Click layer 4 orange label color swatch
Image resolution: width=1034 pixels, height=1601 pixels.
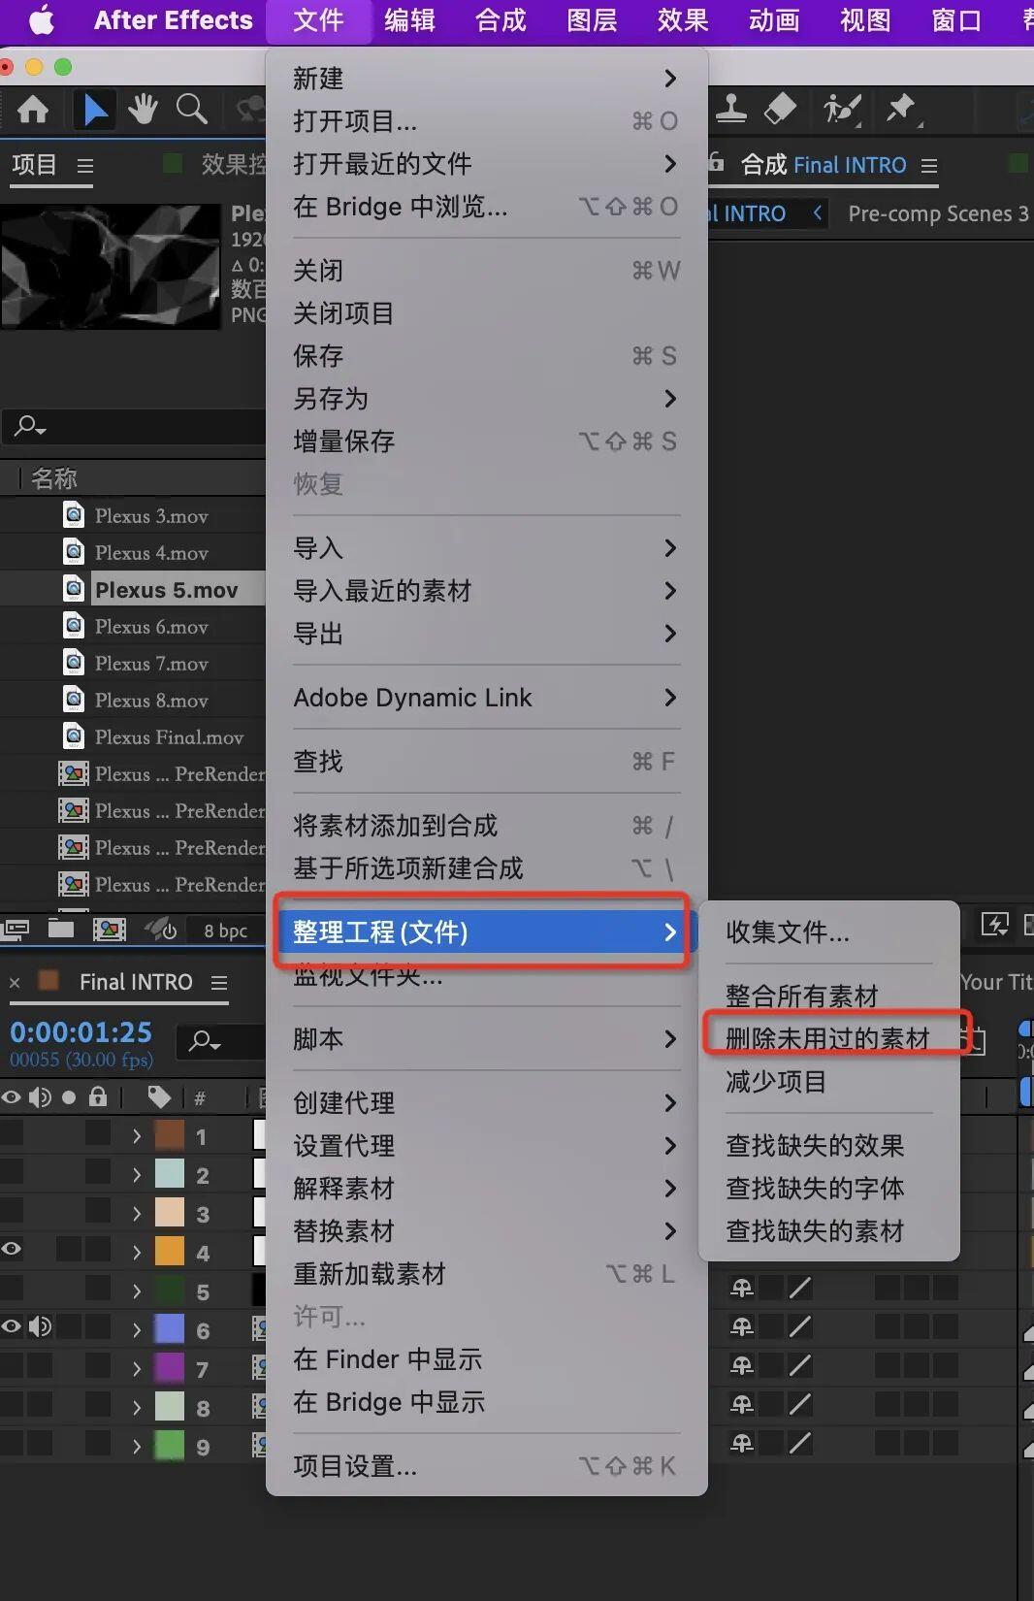[170, 1251]
